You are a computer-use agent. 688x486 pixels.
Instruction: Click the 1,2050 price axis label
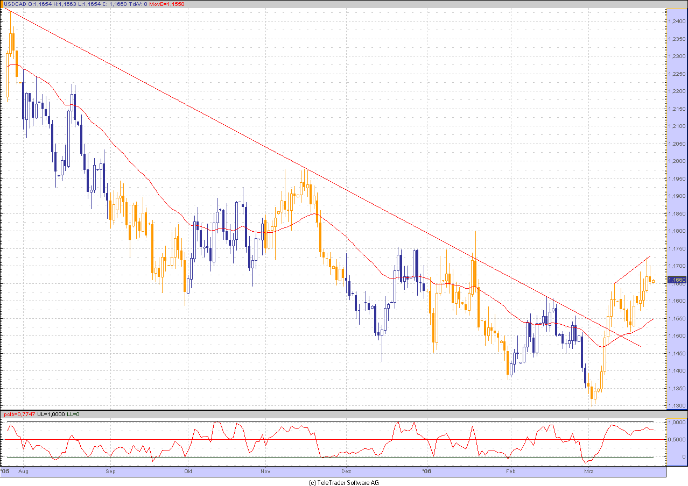click(677, 144)
